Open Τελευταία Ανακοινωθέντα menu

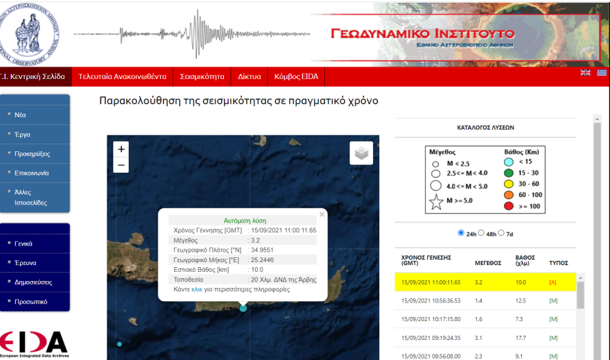point(122,77)
